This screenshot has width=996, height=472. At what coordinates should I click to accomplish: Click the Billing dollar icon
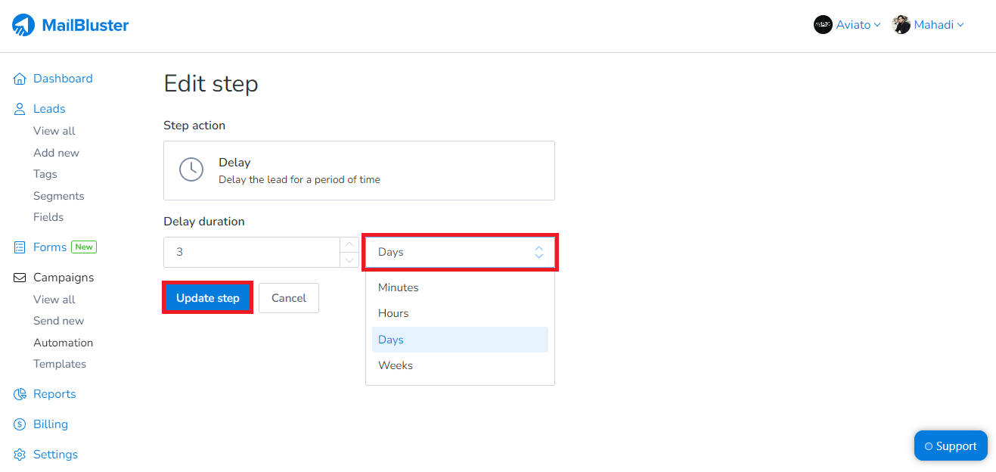coord(19,424)
